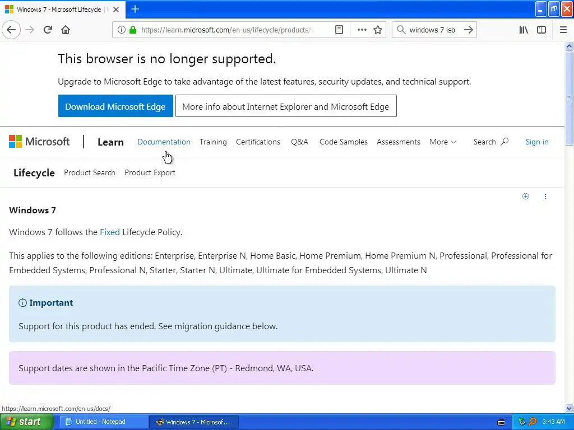Click the 3:43 AM clock
This screenshot has width=574, height=430.
553,422
